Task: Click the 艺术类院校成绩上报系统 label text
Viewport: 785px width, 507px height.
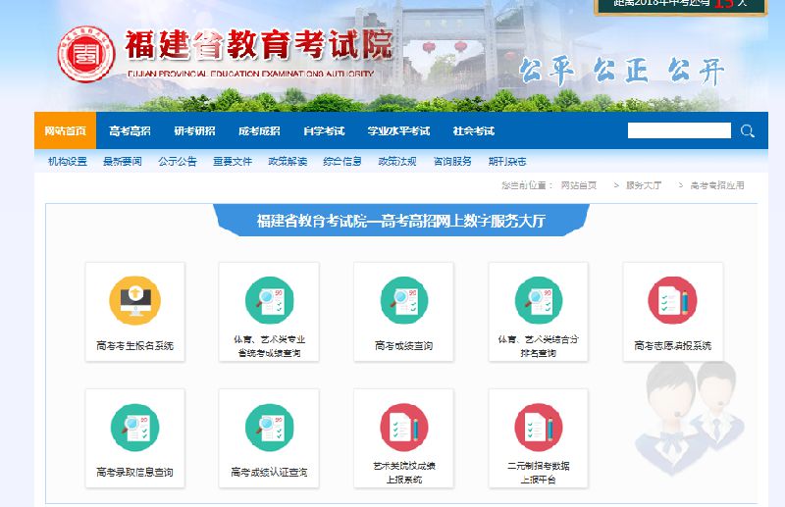Action: pyautogui.click(x=404, y=473)
